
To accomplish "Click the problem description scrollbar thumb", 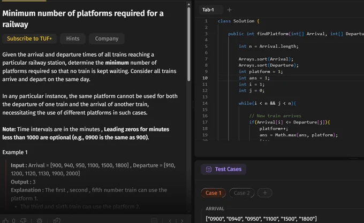I will [189, 44].
